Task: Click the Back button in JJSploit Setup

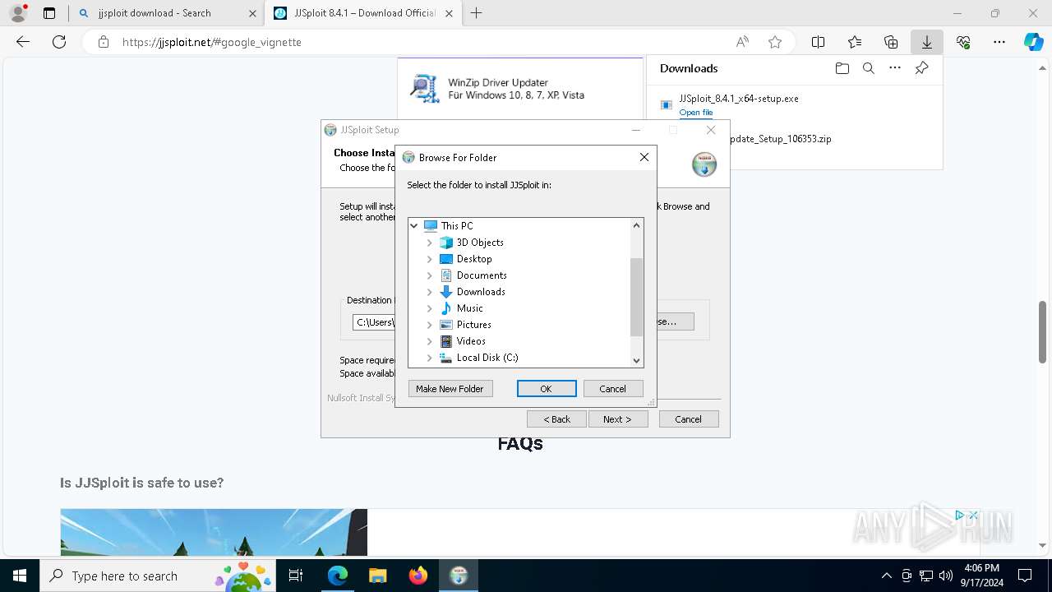Action: click(557, 419)
